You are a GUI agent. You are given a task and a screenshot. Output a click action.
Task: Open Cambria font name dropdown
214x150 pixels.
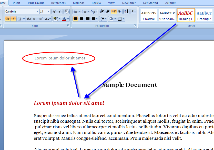click(x=37, y=11)
